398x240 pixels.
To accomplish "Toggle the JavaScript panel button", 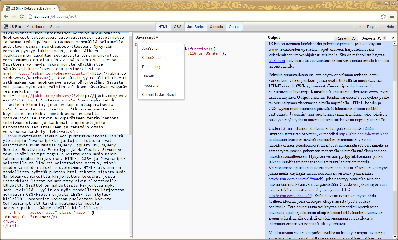I will [x=195, y=27].
